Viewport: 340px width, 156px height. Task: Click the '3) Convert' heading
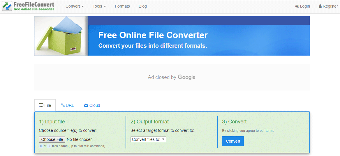pos(235,122)
